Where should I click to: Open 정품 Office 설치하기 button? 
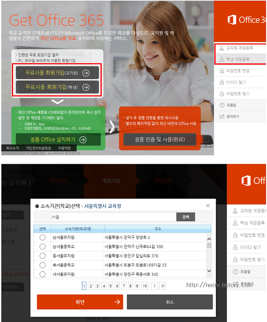click(58, 139)
